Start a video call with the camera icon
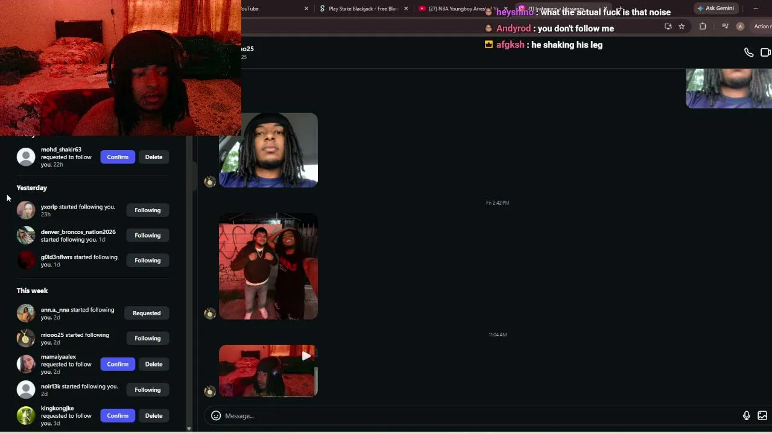Image resolution: width=772 pixels, height=434 pixels. tap(766, 52)
